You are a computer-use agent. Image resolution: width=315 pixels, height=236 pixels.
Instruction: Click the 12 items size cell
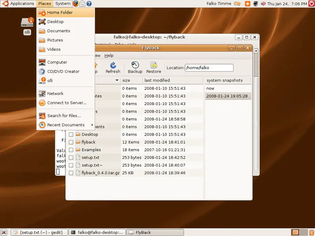[x=131, y=142]
